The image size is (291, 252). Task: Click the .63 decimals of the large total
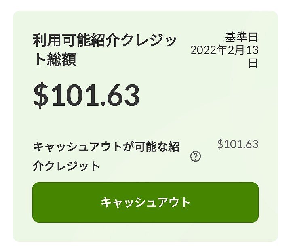point(120,96)
